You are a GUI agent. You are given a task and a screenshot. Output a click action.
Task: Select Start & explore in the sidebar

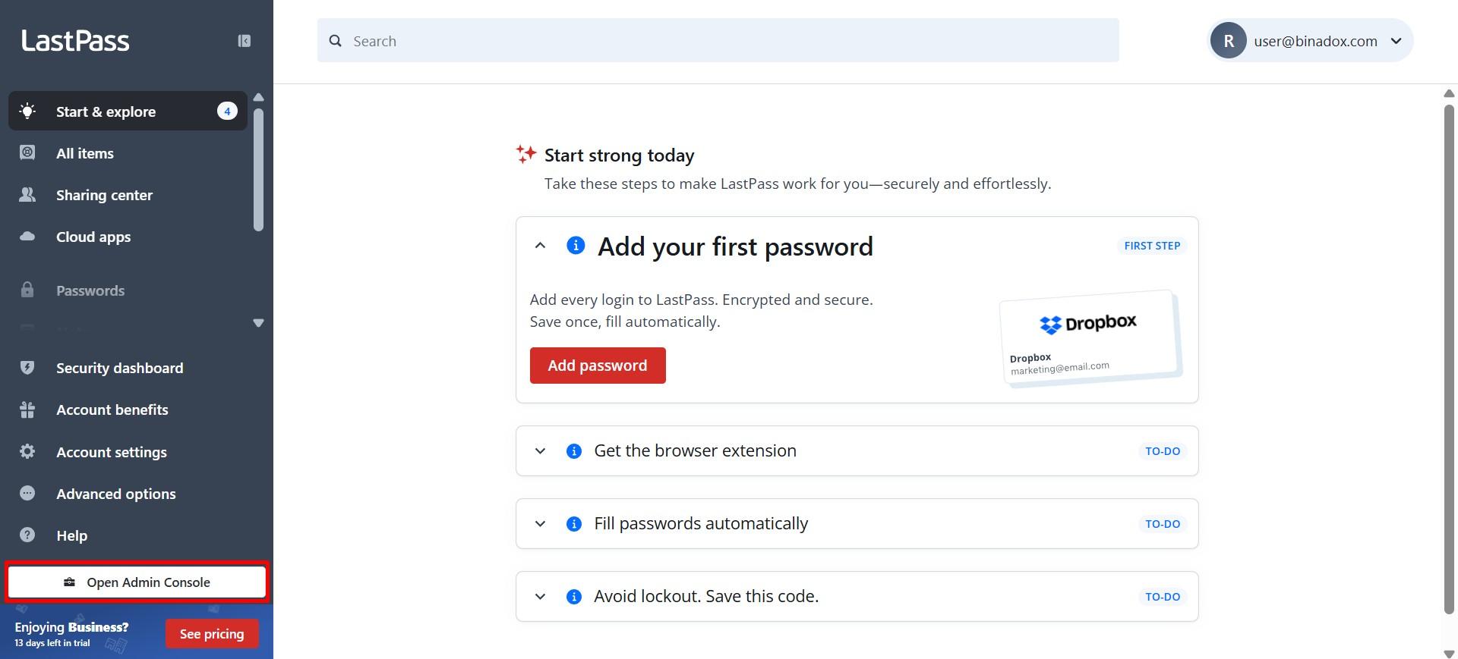(x=106, y=111)
